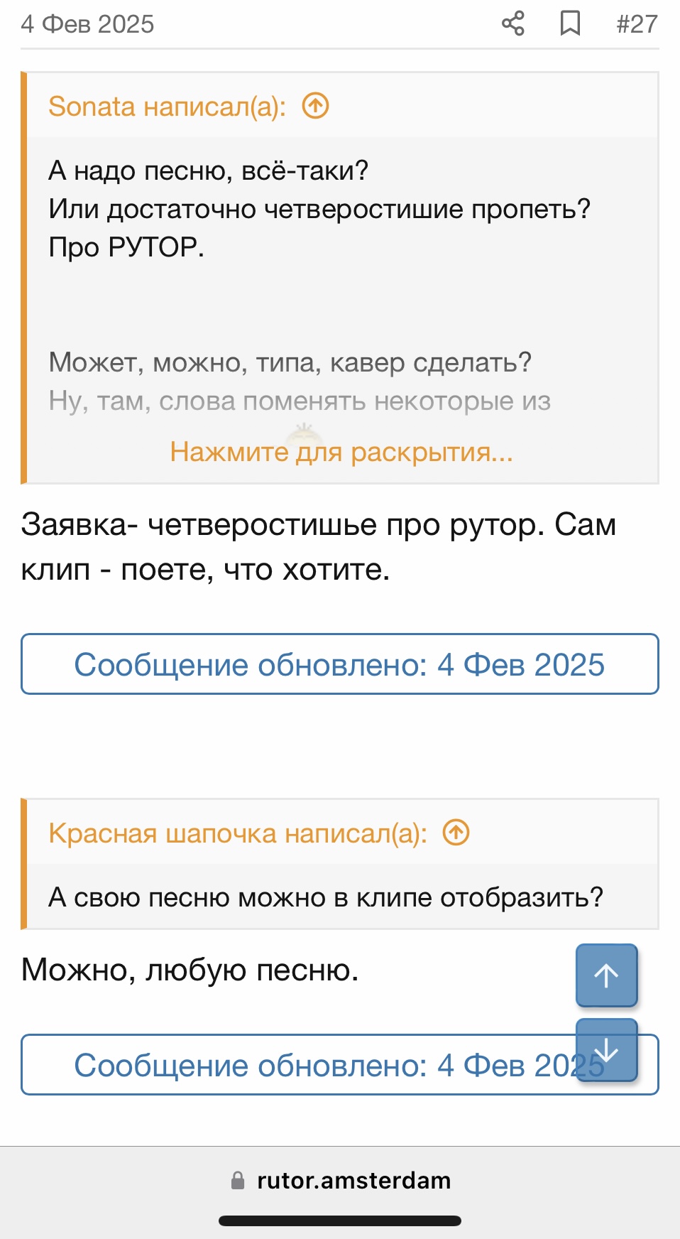This screenshot has width=680, height=1239.
Task: Click the post date "4 Фев 2025" at top
Action: click(87, 23)
